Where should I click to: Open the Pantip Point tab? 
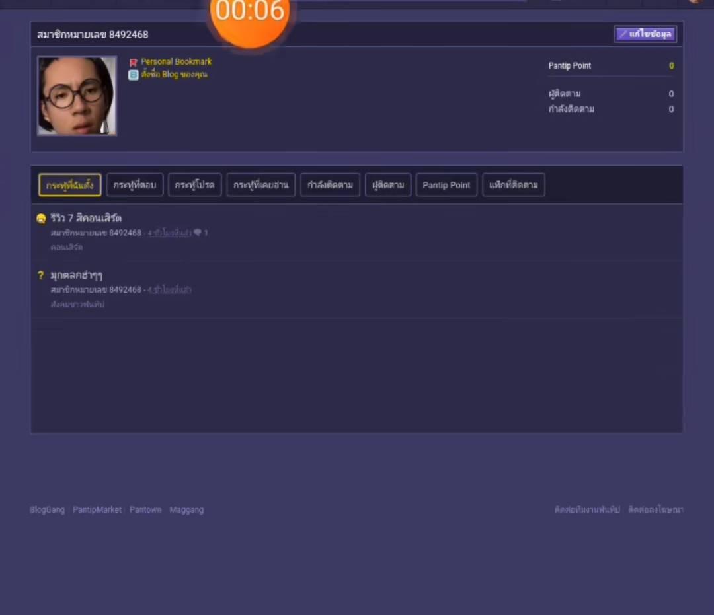[446, 185]
